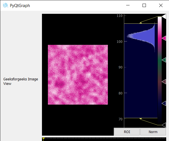169x141 pixels.
Task: Click the PyQtGraph app icon in title bar
Action: pyautogui.click(x=5, y=5)
